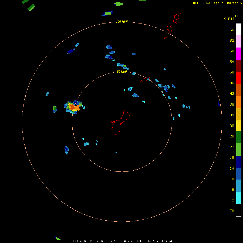Click the light pink legend swatch
Image resolution: width=243 pixels, height=243 pixels.
click(x=238, y=42)
